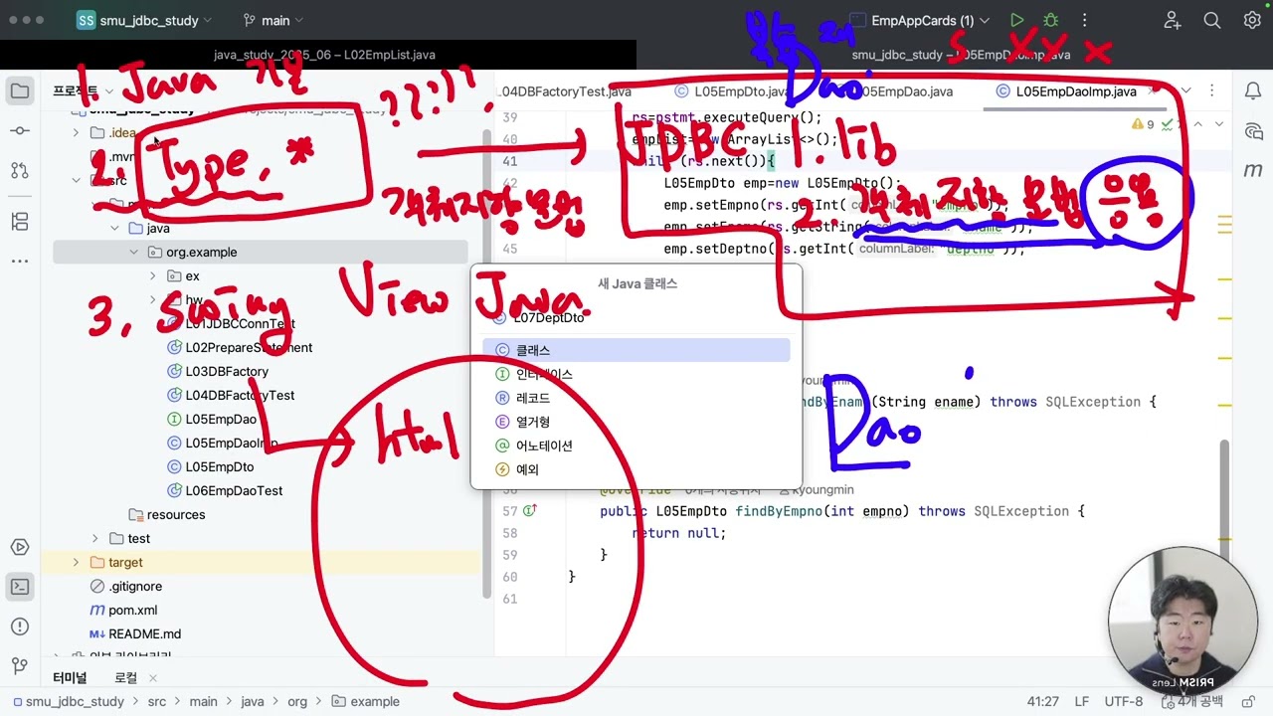
Task: Select the 터미널 tab
Action: 70,678
